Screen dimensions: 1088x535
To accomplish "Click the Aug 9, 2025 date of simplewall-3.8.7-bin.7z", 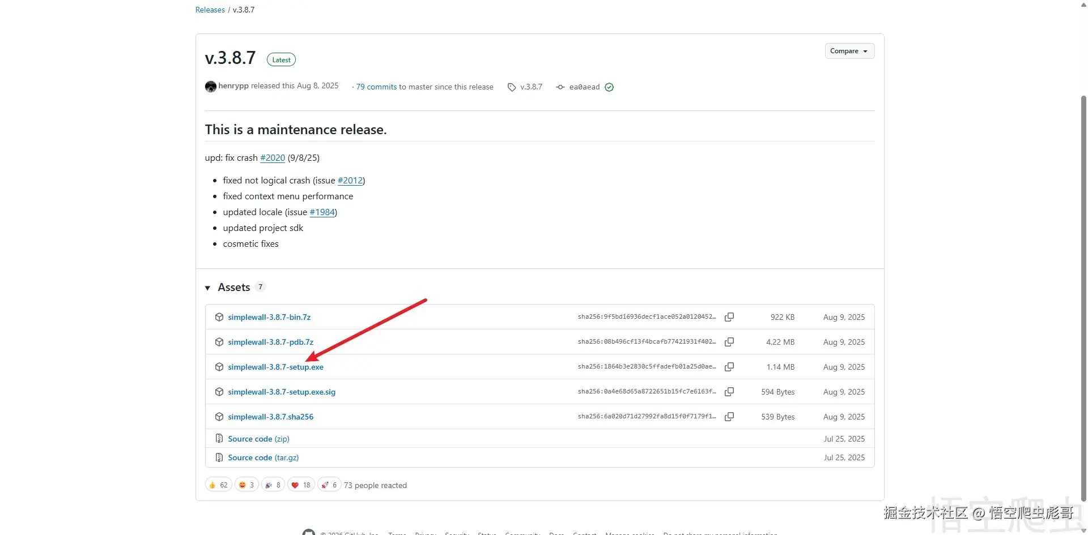I will pos(844,317).
